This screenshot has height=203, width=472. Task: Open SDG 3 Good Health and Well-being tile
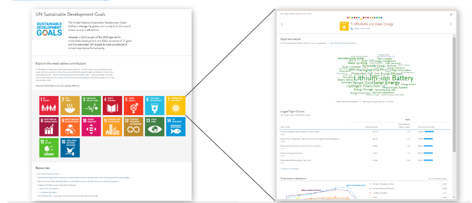[91, 106]
